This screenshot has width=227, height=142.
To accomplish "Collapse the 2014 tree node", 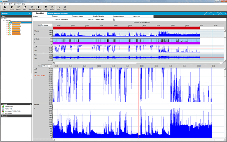I will point(1,18).
